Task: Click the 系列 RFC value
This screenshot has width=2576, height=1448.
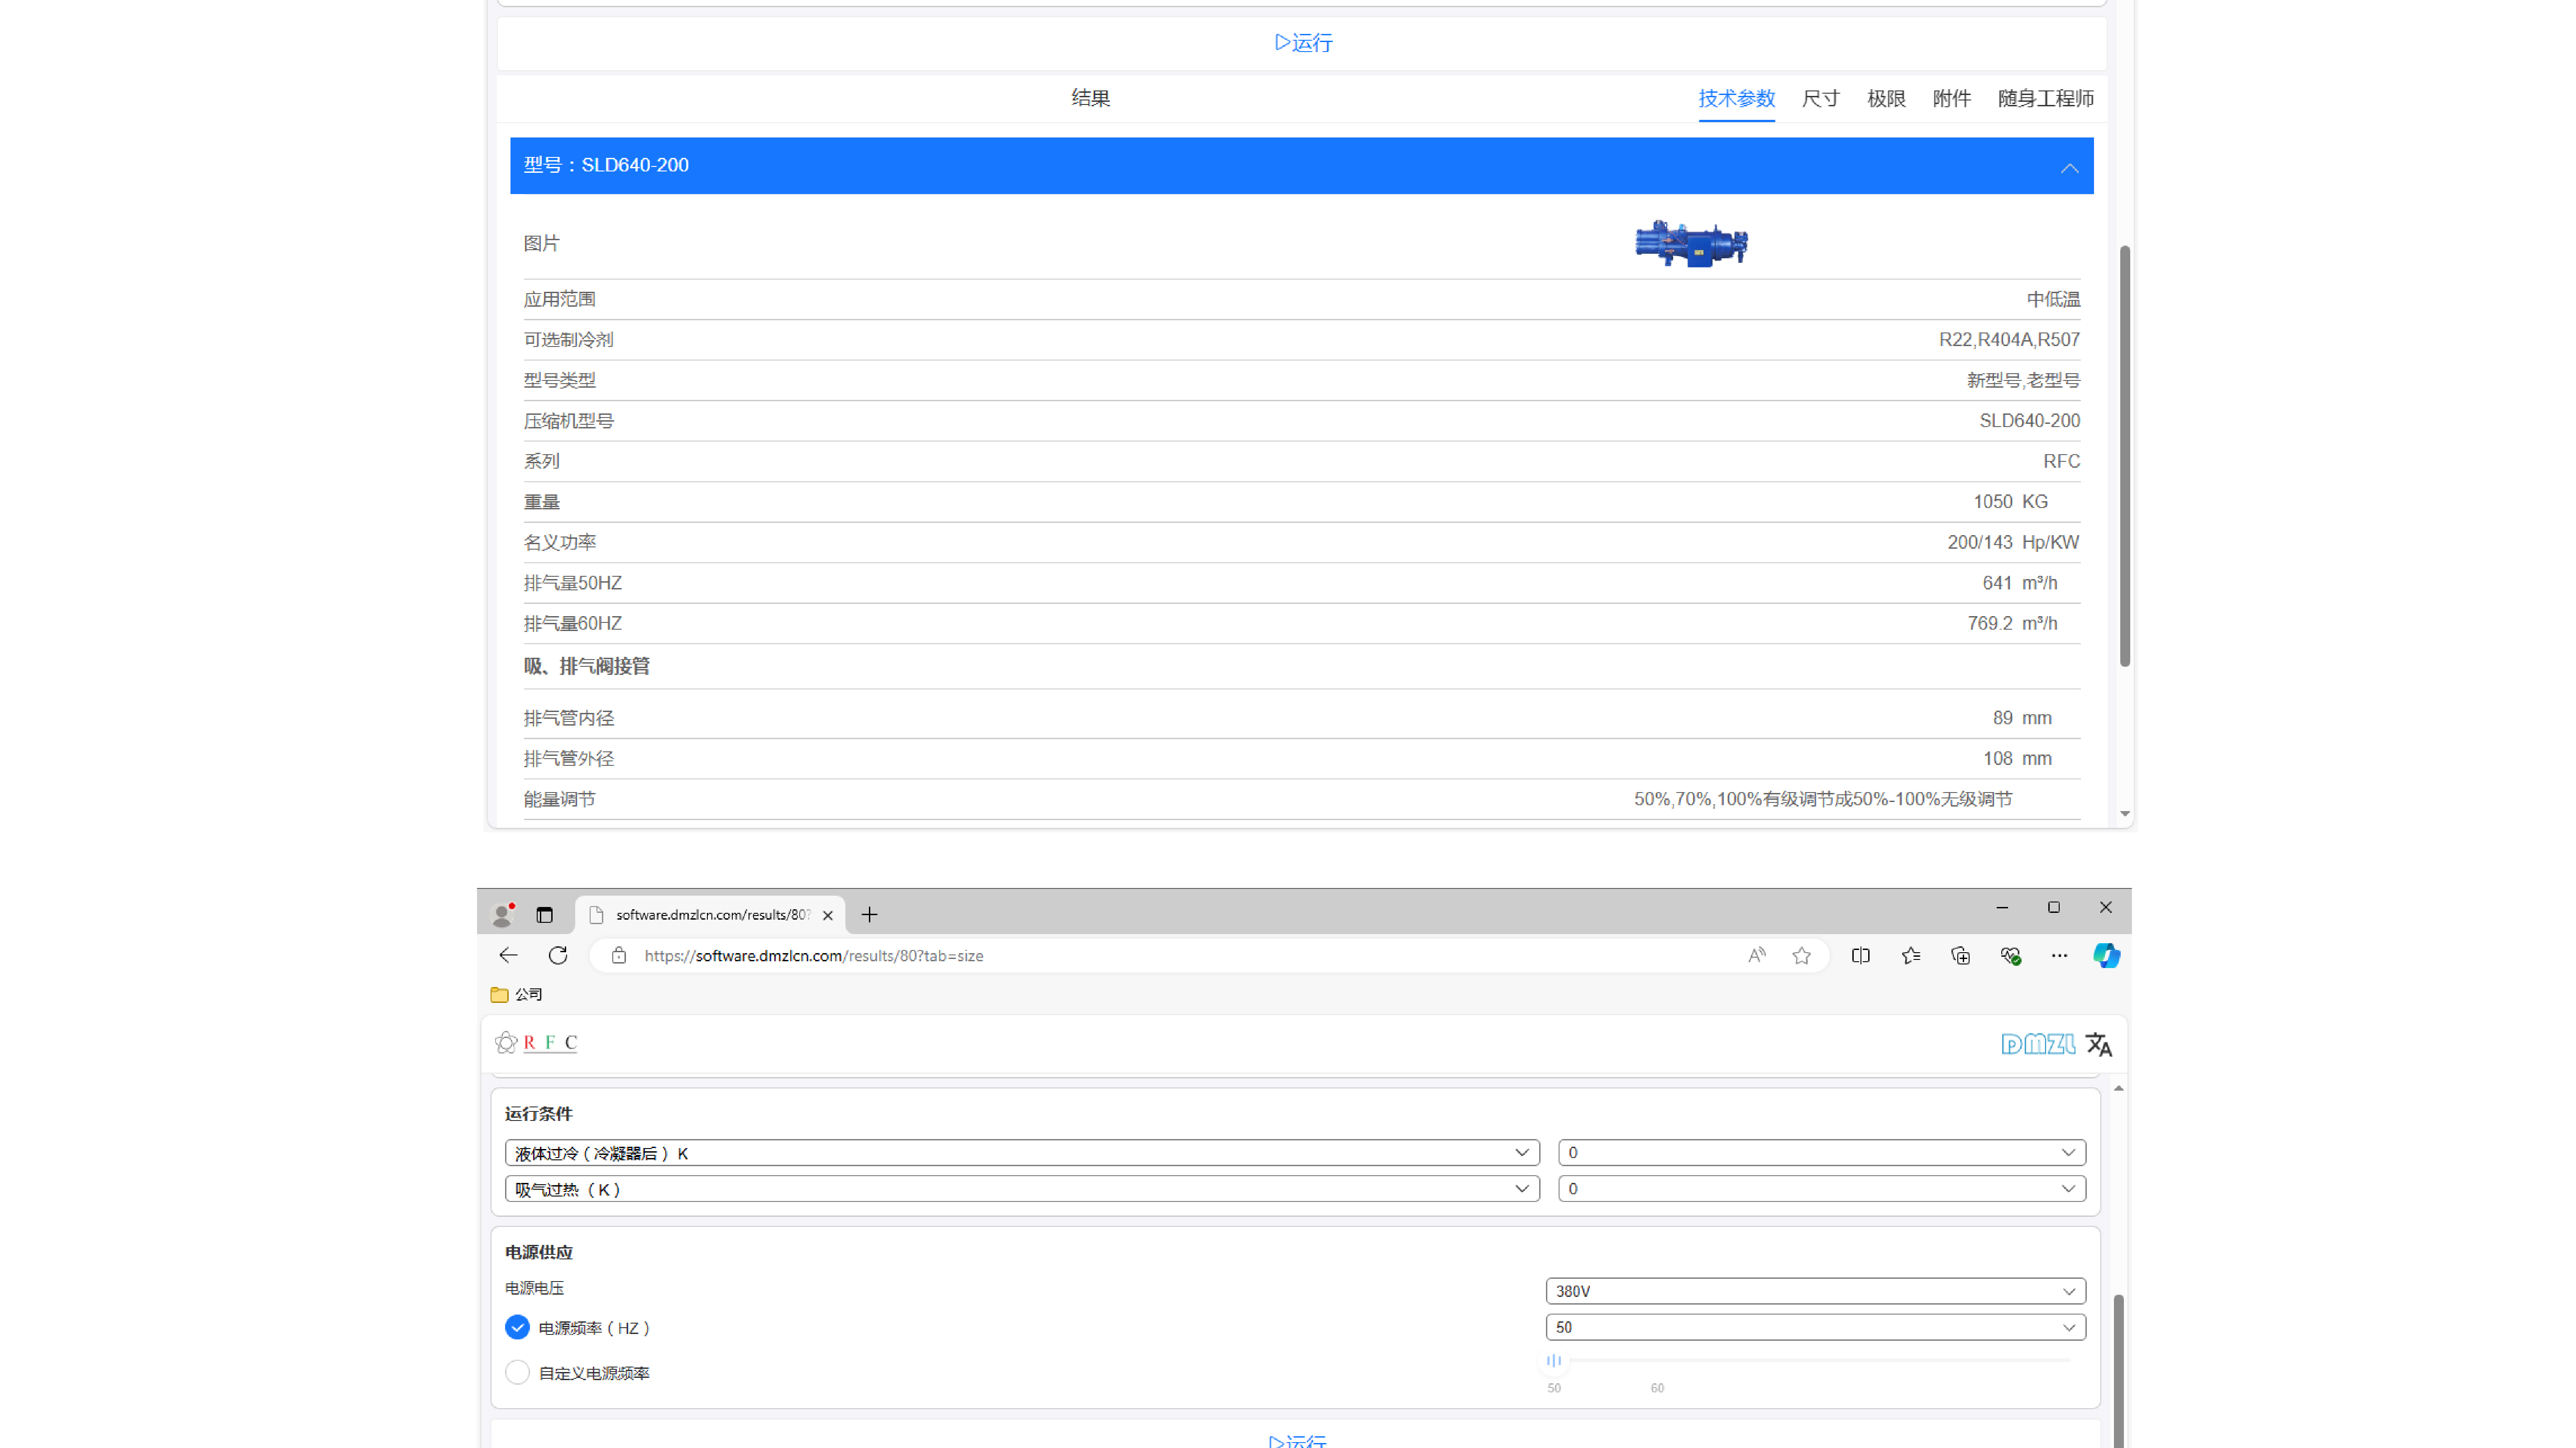Action: click(2061, 462)
